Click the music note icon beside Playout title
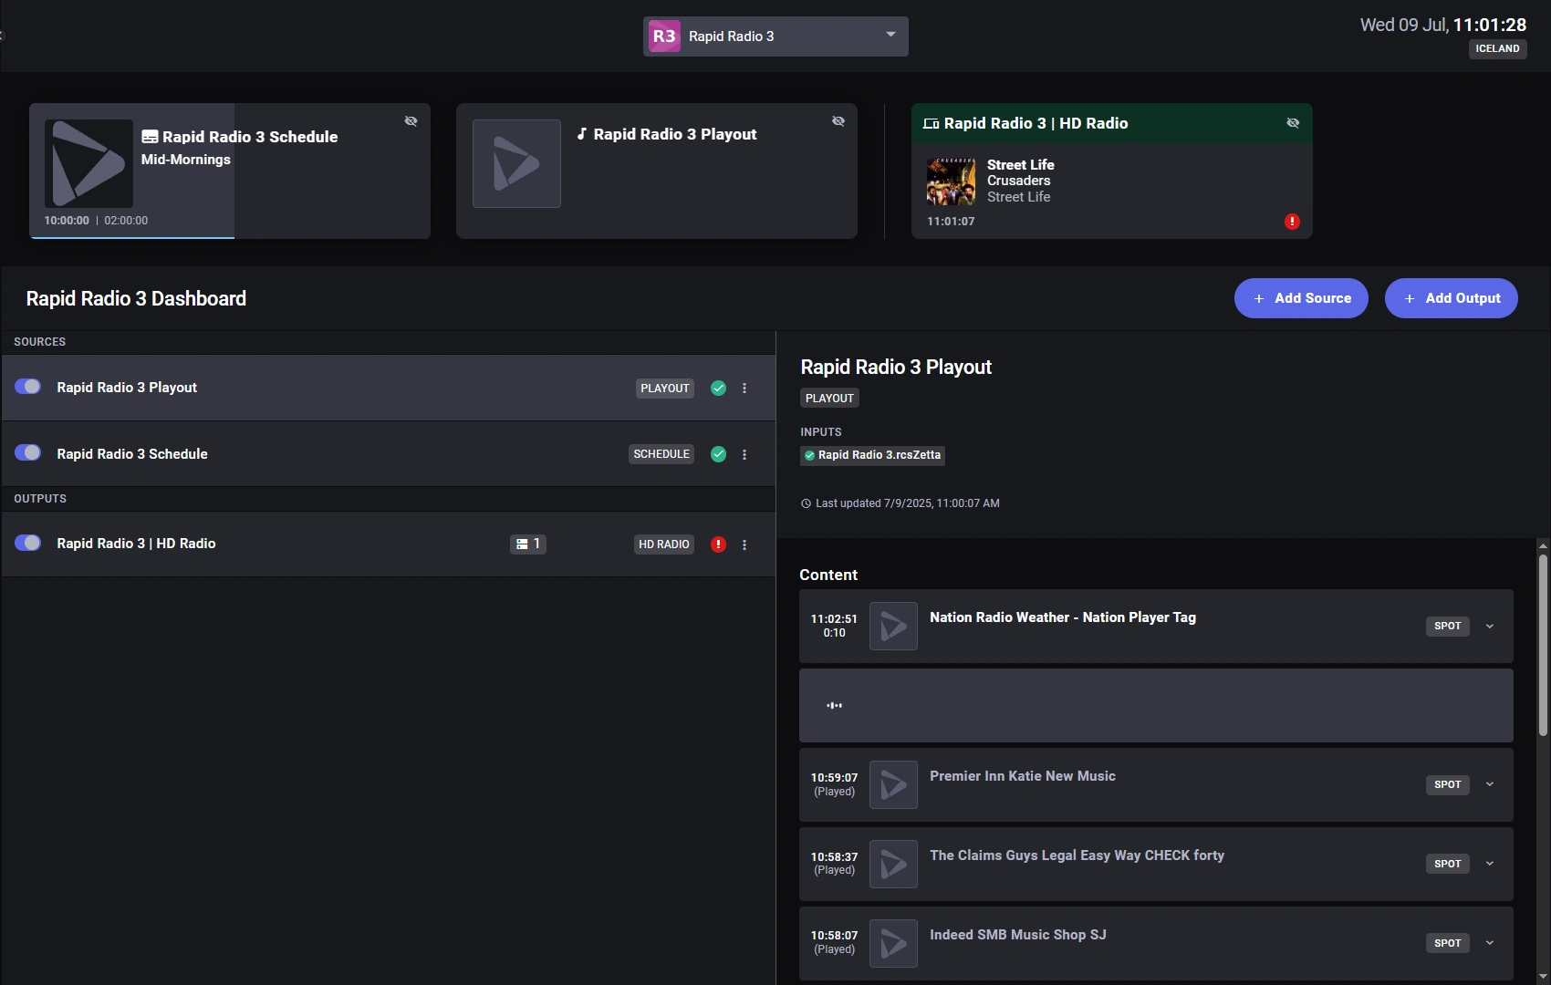 (x=582, y=134)
